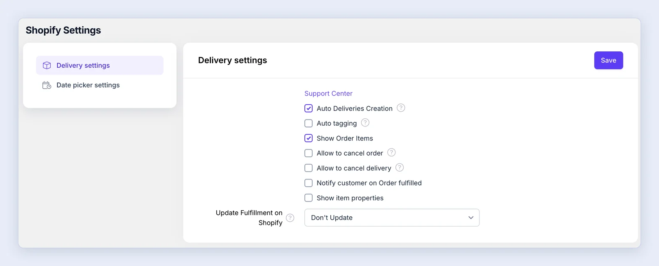Enable the Auto tagging checkbox

tap(308, 123)
